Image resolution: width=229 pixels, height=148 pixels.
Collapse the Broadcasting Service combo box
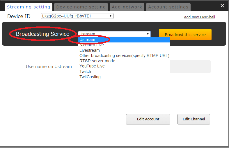pos(114,34)
